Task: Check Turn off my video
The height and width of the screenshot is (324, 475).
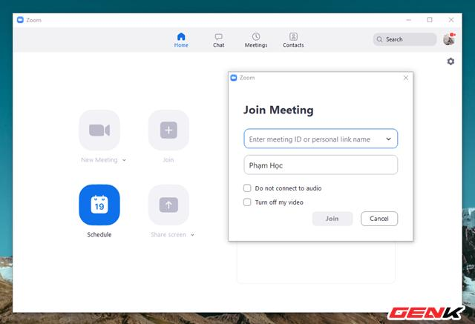Action: click(x=247, y=202)
